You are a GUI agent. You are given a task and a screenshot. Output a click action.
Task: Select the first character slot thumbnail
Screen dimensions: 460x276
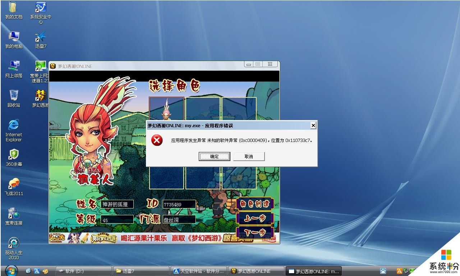[x=166, y=109]
